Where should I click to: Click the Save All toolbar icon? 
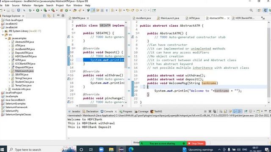point(13,10)
